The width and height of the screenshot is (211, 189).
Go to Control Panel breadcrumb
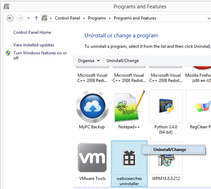[x=67, y=18]
